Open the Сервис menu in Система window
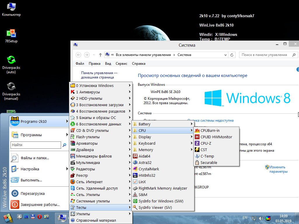299x224 pixels. click(121, 64)
